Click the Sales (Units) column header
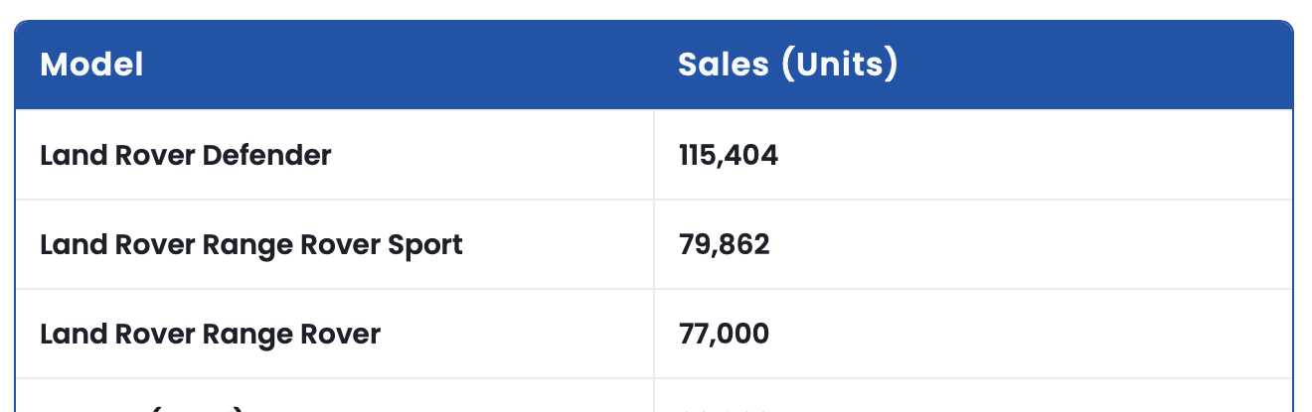The width and height of the screenshot is (1312, 412). 787,66
